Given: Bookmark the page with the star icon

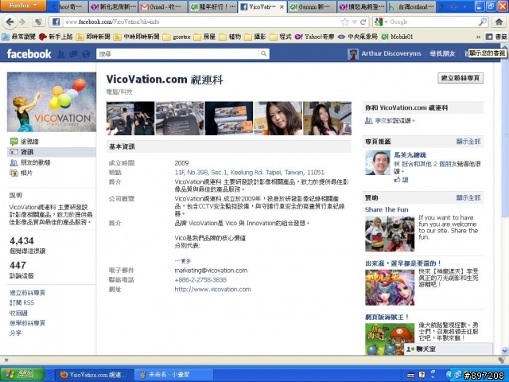Looking at the screenshot, I should pos(344,21).
